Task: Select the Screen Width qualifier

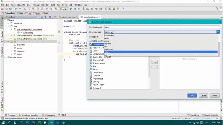Action: click(98, 60)
